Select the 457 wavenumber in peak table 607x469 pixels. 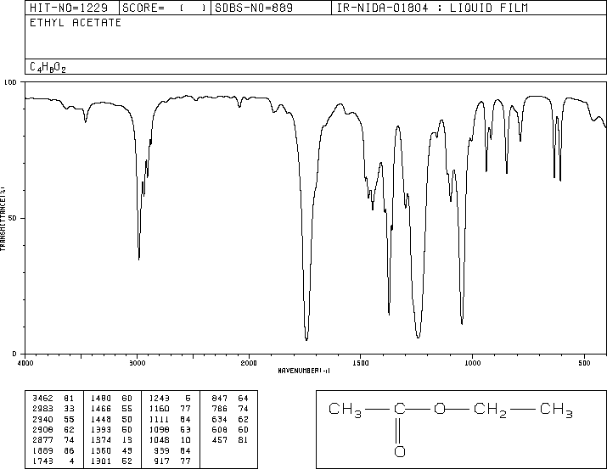tap(220, 440)
